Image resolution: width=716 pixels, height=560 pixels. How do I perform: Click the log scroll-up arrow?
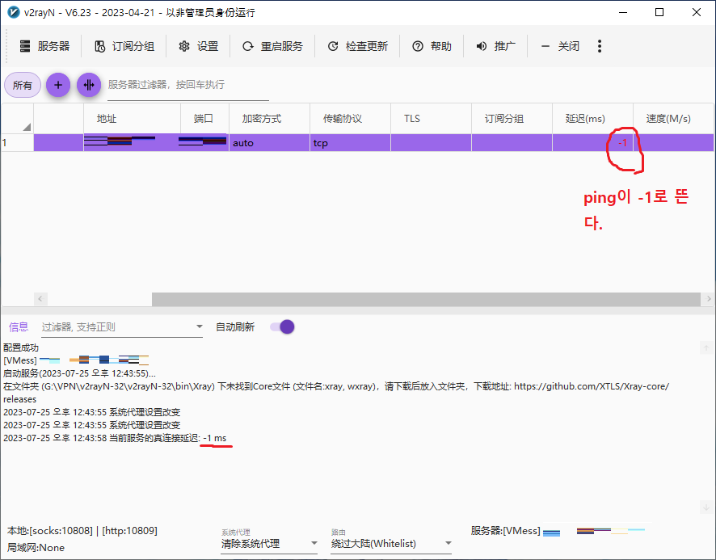(x=706, y=348)
